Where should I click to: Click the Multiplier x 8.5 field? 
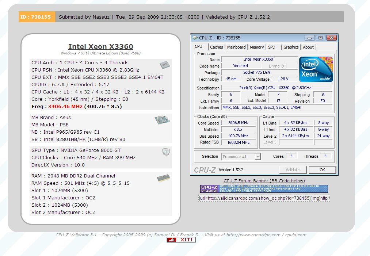tap(239, 130)
